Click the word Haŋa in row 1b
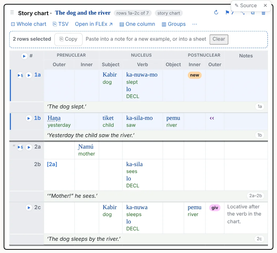The image size is (277, 253). [54, 118]
